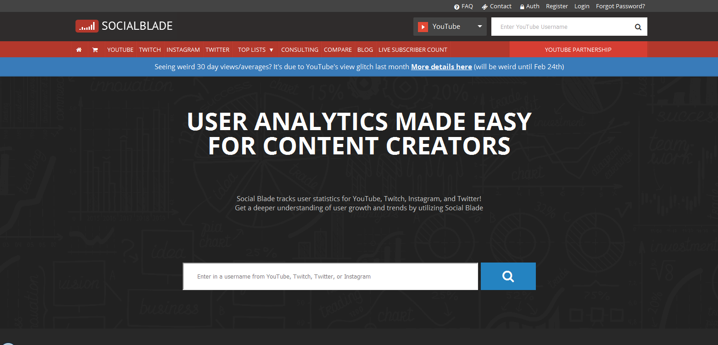
Task: Click the magnifier icon in the top search box
Action: coord(638,27)
